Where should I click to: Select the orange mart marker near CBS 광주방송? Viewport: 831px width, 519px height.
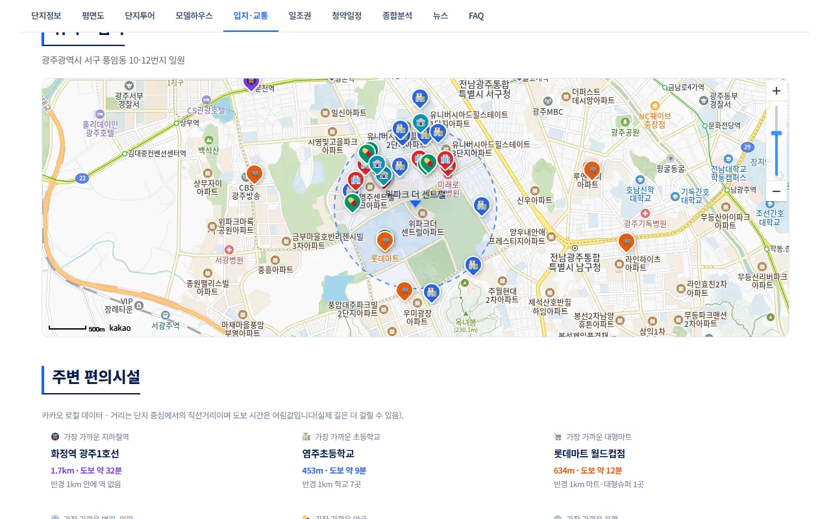click(x=254, y=175)
